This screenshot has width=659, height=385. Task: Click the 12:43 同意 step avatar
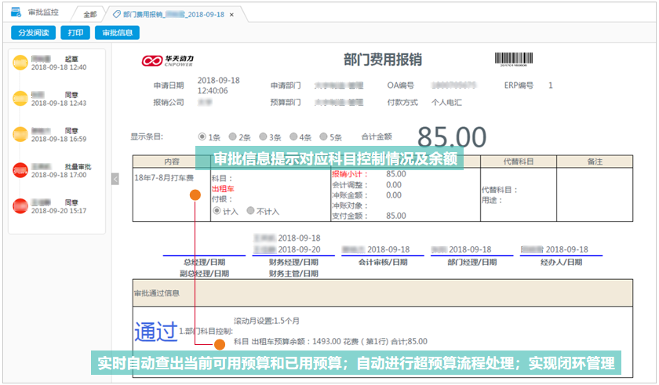click(x=20, y=98)
